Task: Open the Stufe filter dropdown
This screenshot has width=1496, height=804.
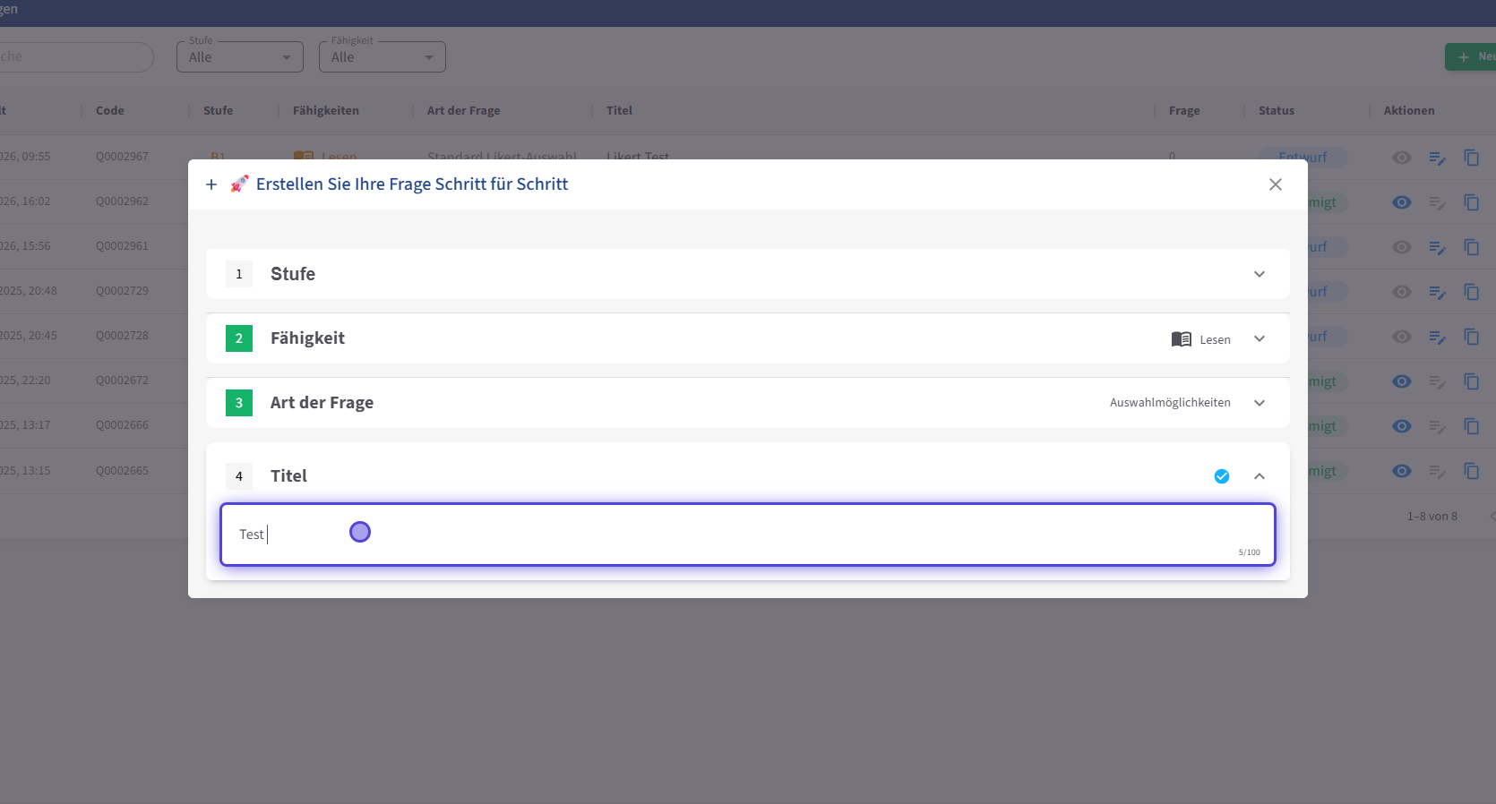Action: point(240,57)
